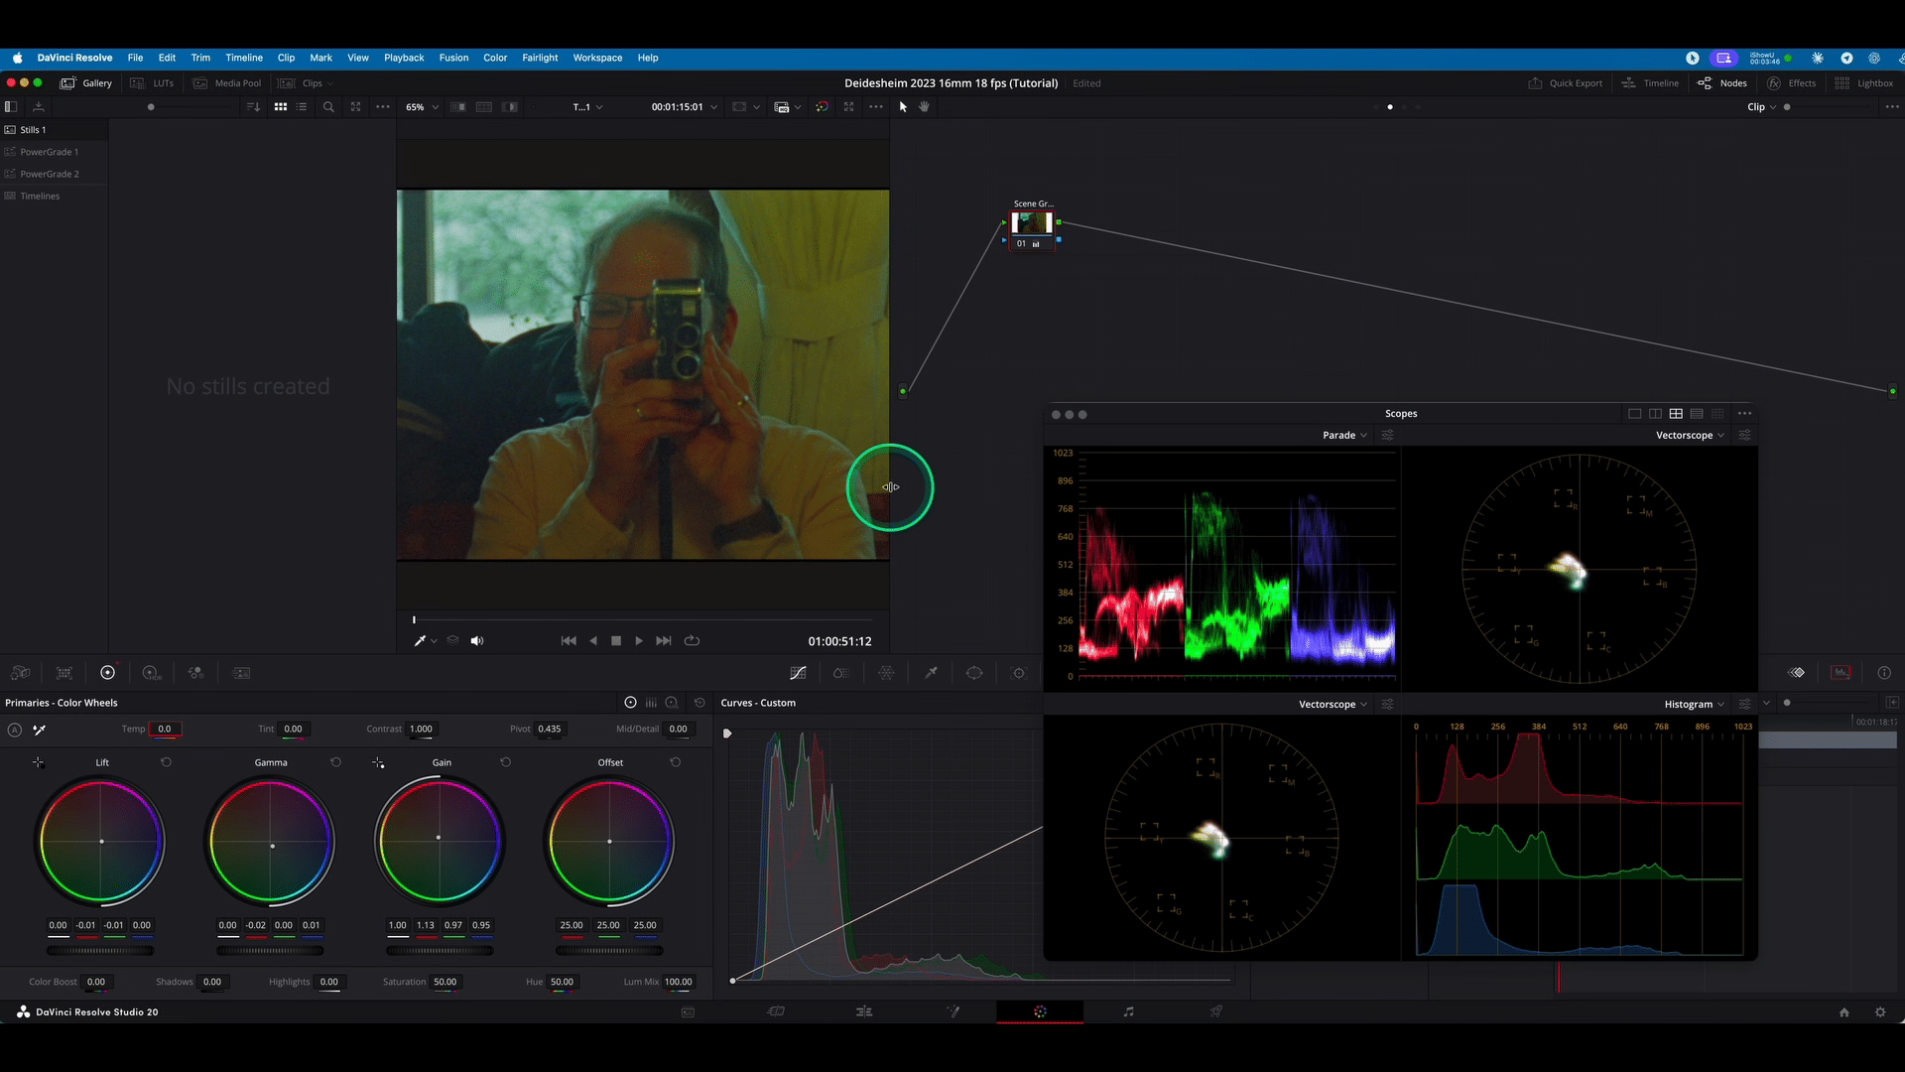Select the hand pan tool
The image size is (1905, 1072).
[924, 107]
